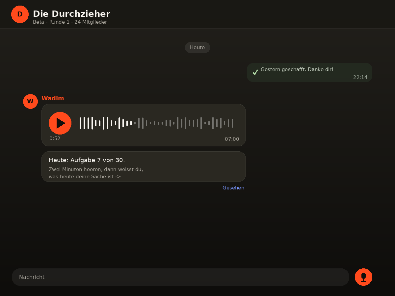The image size is (395, 296).
Task: Click the Gesehen status link
Action: (233, 188)
